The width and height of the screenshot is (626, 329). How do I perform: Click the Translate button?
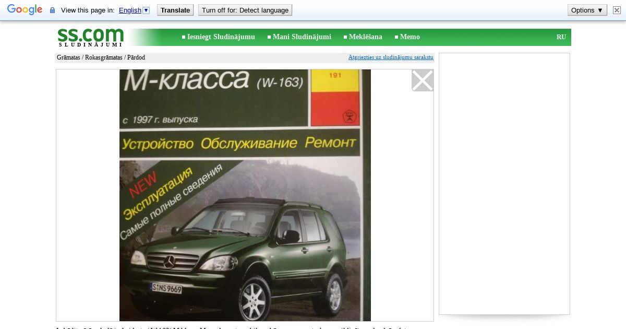pyautogui.click(x=175, y=10)
